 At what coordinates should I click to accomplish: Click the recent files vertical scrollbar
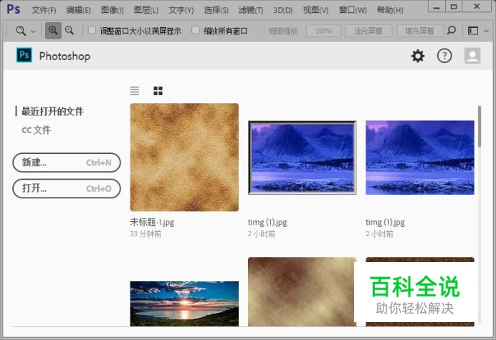tap(480, 127)
